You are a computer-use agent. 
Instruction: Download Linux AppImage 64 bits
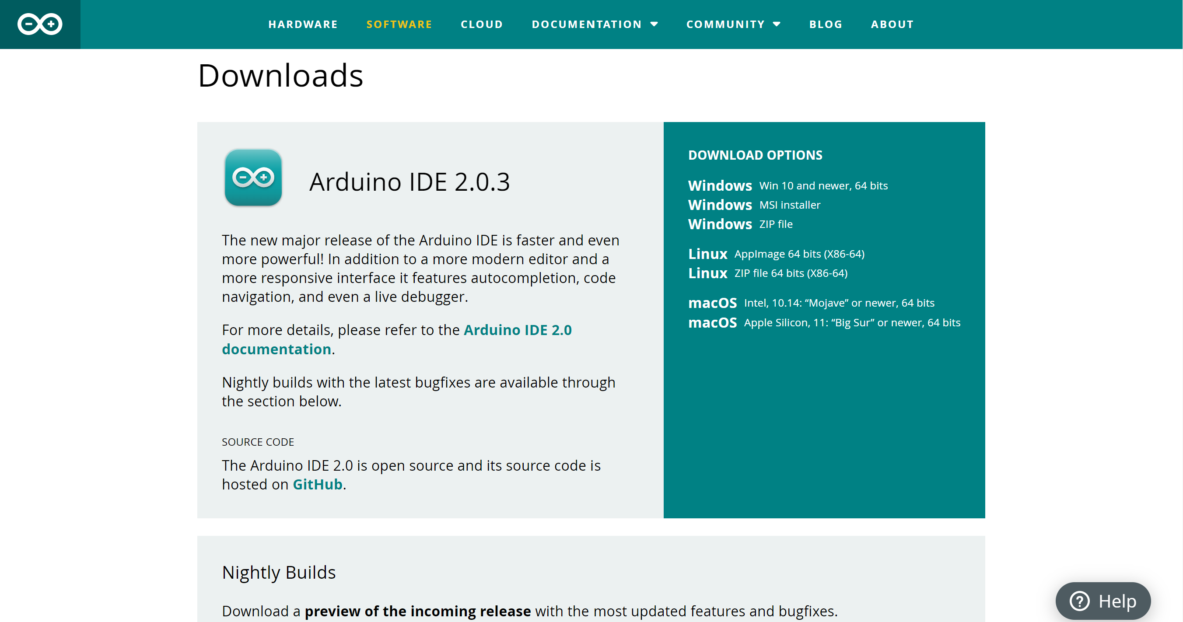click(776, 254)
